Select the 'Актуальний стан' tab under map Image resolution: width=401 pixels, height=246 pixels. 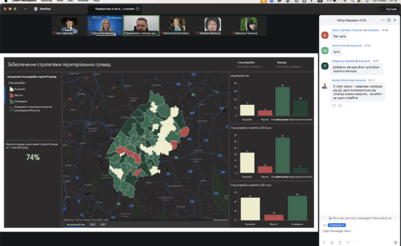[x=75, y=224]
